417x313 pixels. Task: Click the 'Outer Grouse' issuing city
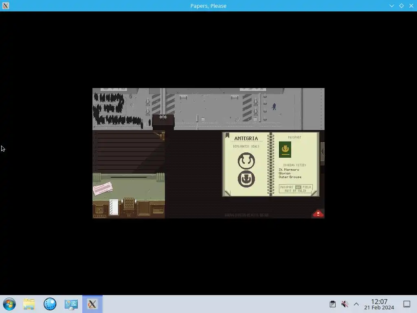coord(290,177)
